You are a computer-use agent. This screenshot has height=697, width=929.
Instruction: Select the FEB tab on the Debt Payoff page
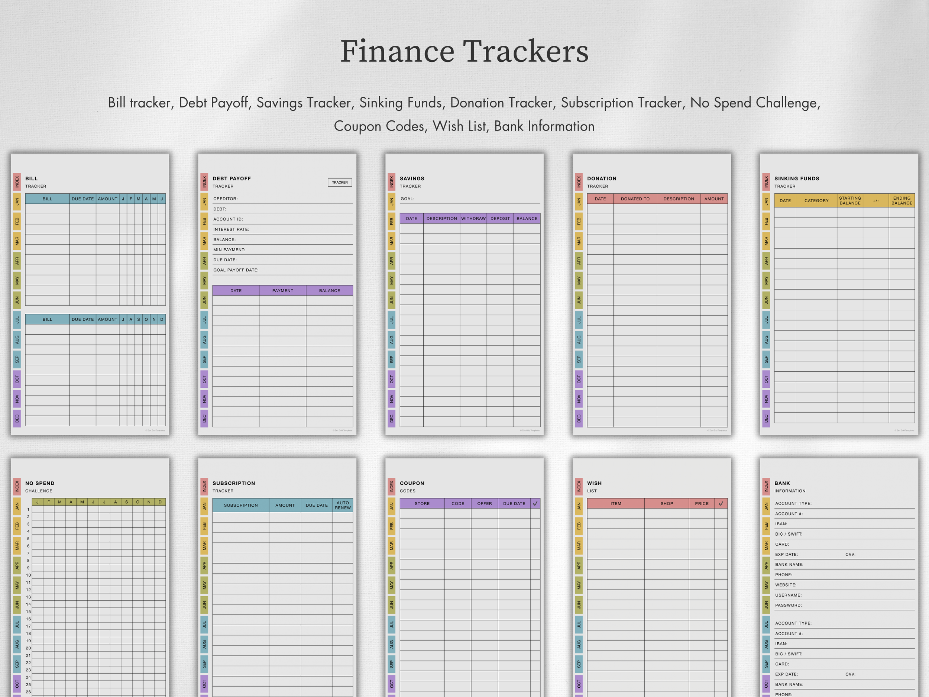click(204, 221)
